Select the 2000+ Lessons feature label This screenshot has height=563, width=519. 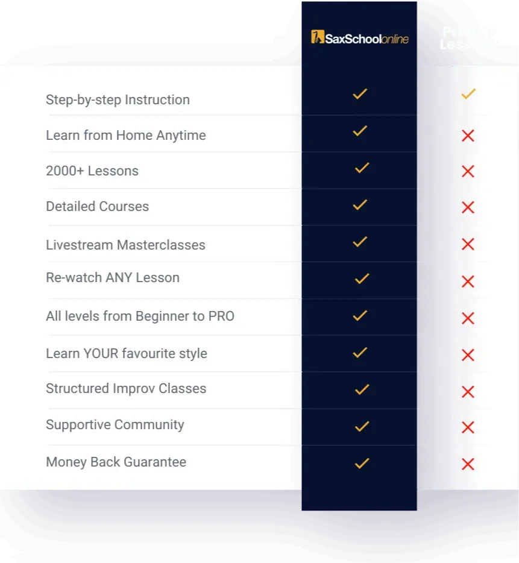[92, 171]
